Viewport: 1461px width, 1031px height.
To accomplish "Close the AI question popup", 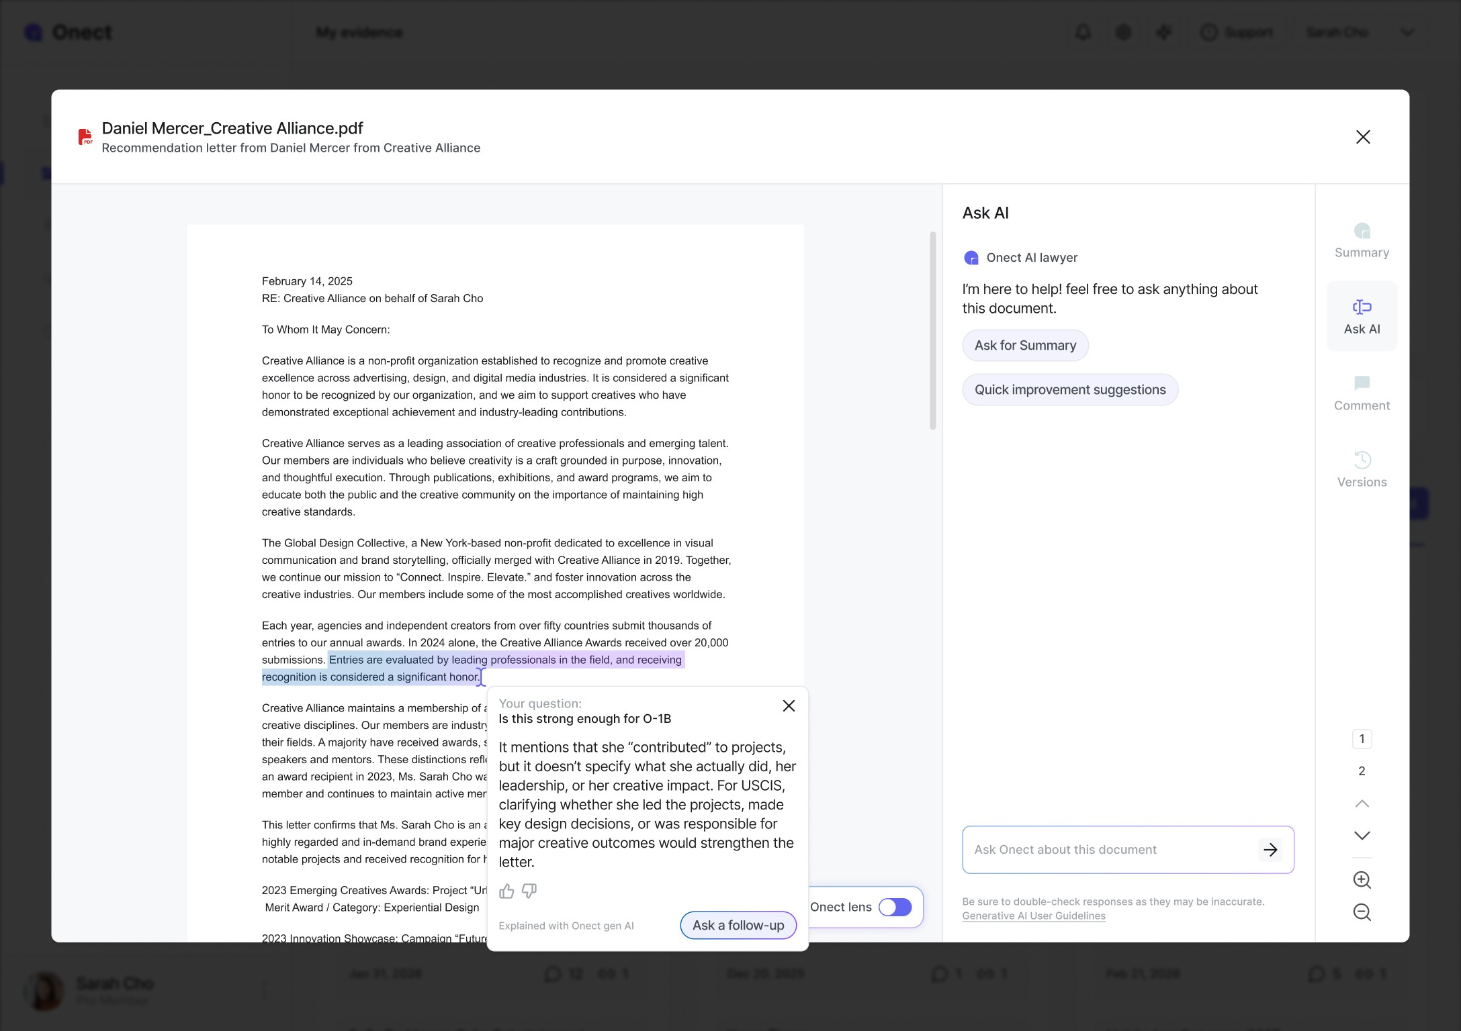I will [x=789, y=705].
